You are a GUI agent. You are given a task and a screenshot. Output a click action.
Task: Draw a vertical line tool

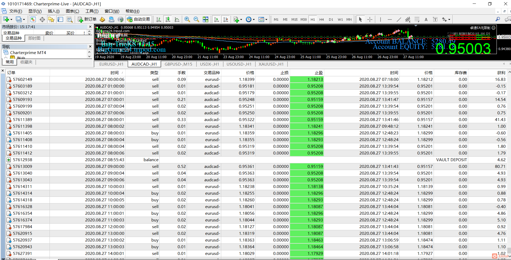380,19
